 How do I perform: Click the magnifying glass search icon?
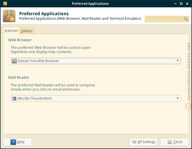click(186, 19)
